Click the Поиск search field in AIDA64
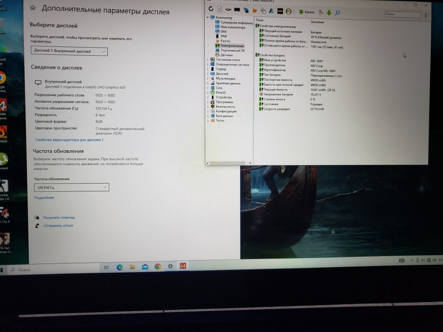 coord(403,14)
